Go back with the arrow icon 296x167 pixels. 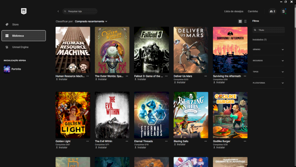[58, 12]
